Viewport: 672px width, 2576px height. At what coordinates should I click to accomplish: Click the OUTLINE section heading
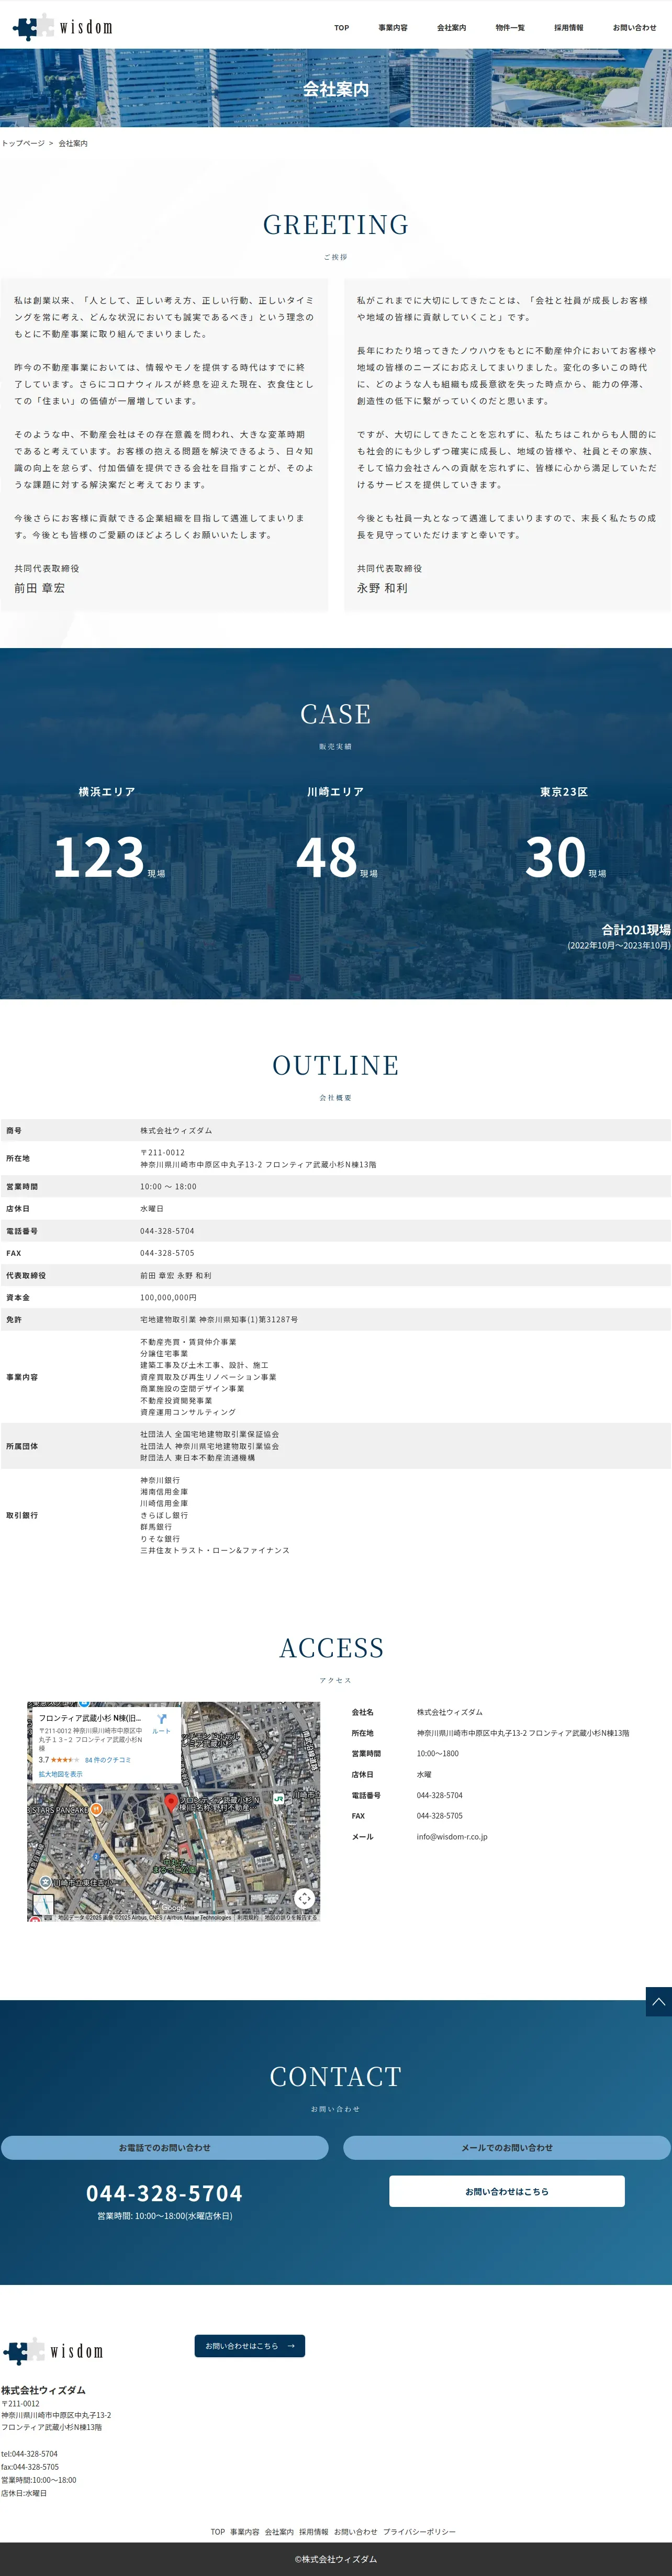pos(336,1066)
